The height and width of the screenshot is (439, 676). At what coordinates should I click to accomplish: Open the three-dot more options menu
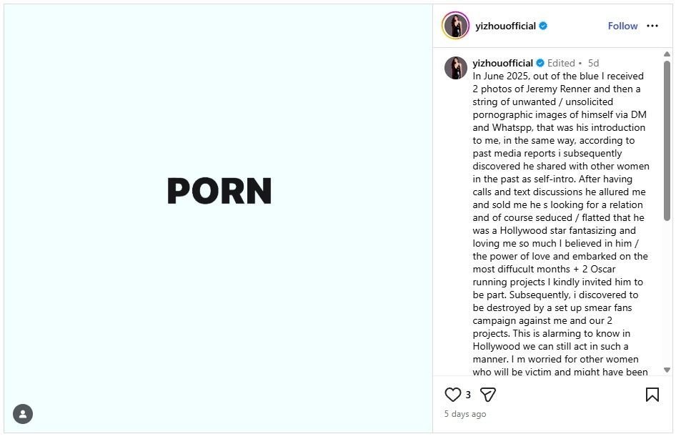pos(652,26)
